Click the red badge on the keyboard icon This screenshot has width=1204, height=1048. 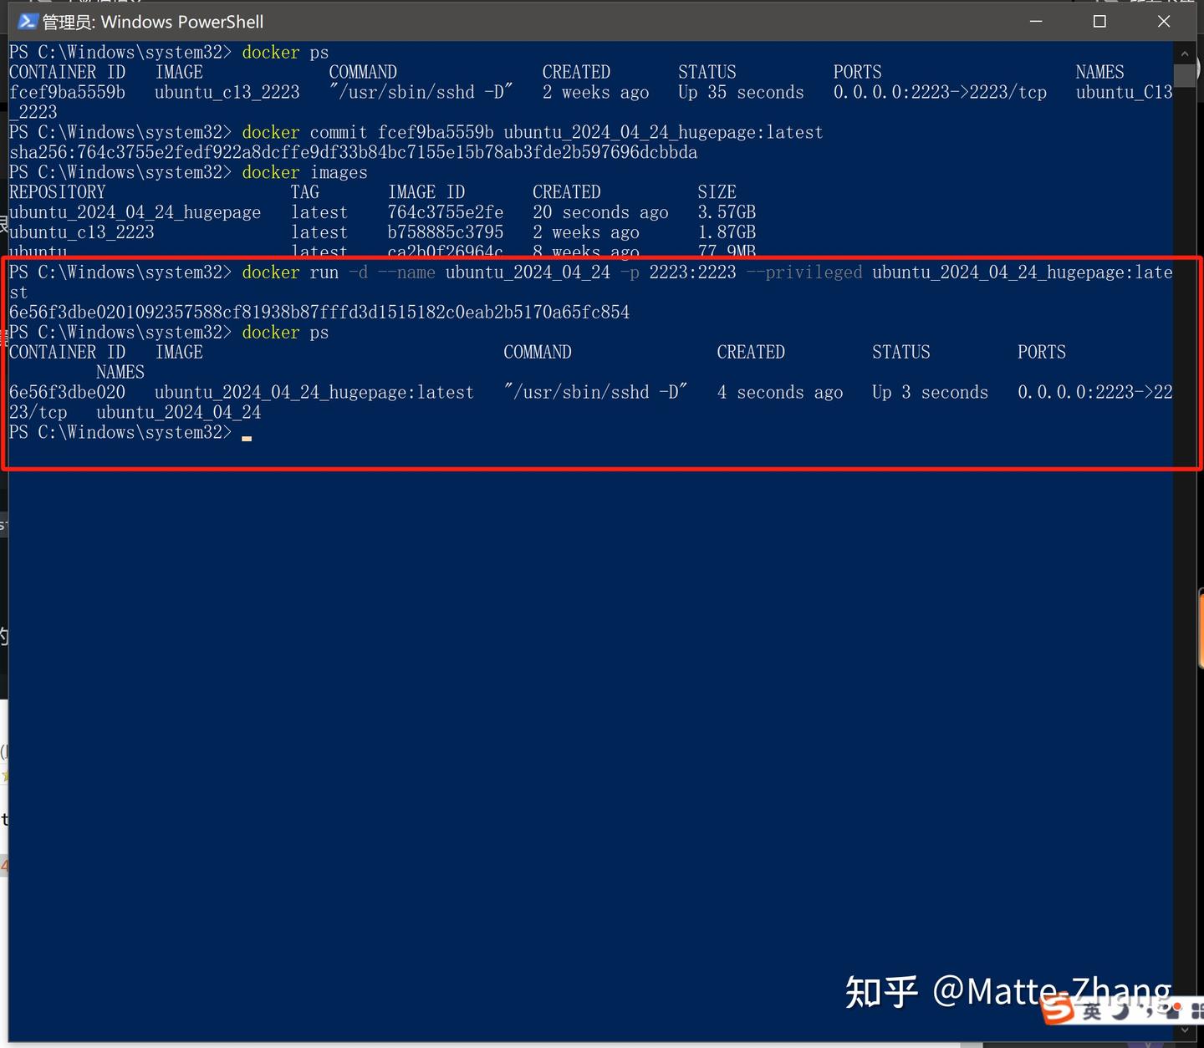point(1177,1006)
